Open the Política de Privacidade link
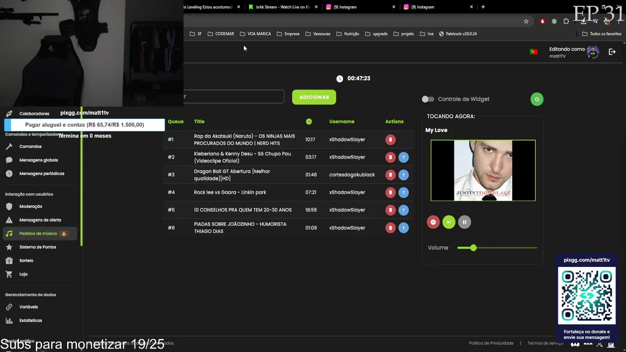This screenshot has width=626, height=352. pyautogui.click(x=491, y=343)
